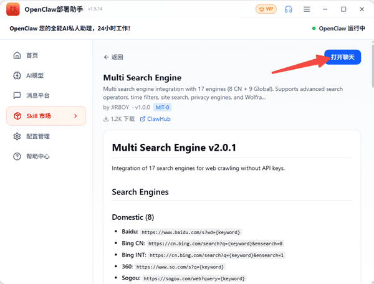Click the Bing CN URL code snippet

click(216, 244)
